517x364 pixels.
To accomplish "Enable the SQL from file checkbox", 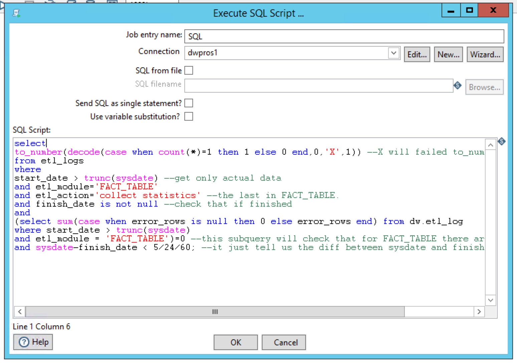I will [x=189, y=71].
